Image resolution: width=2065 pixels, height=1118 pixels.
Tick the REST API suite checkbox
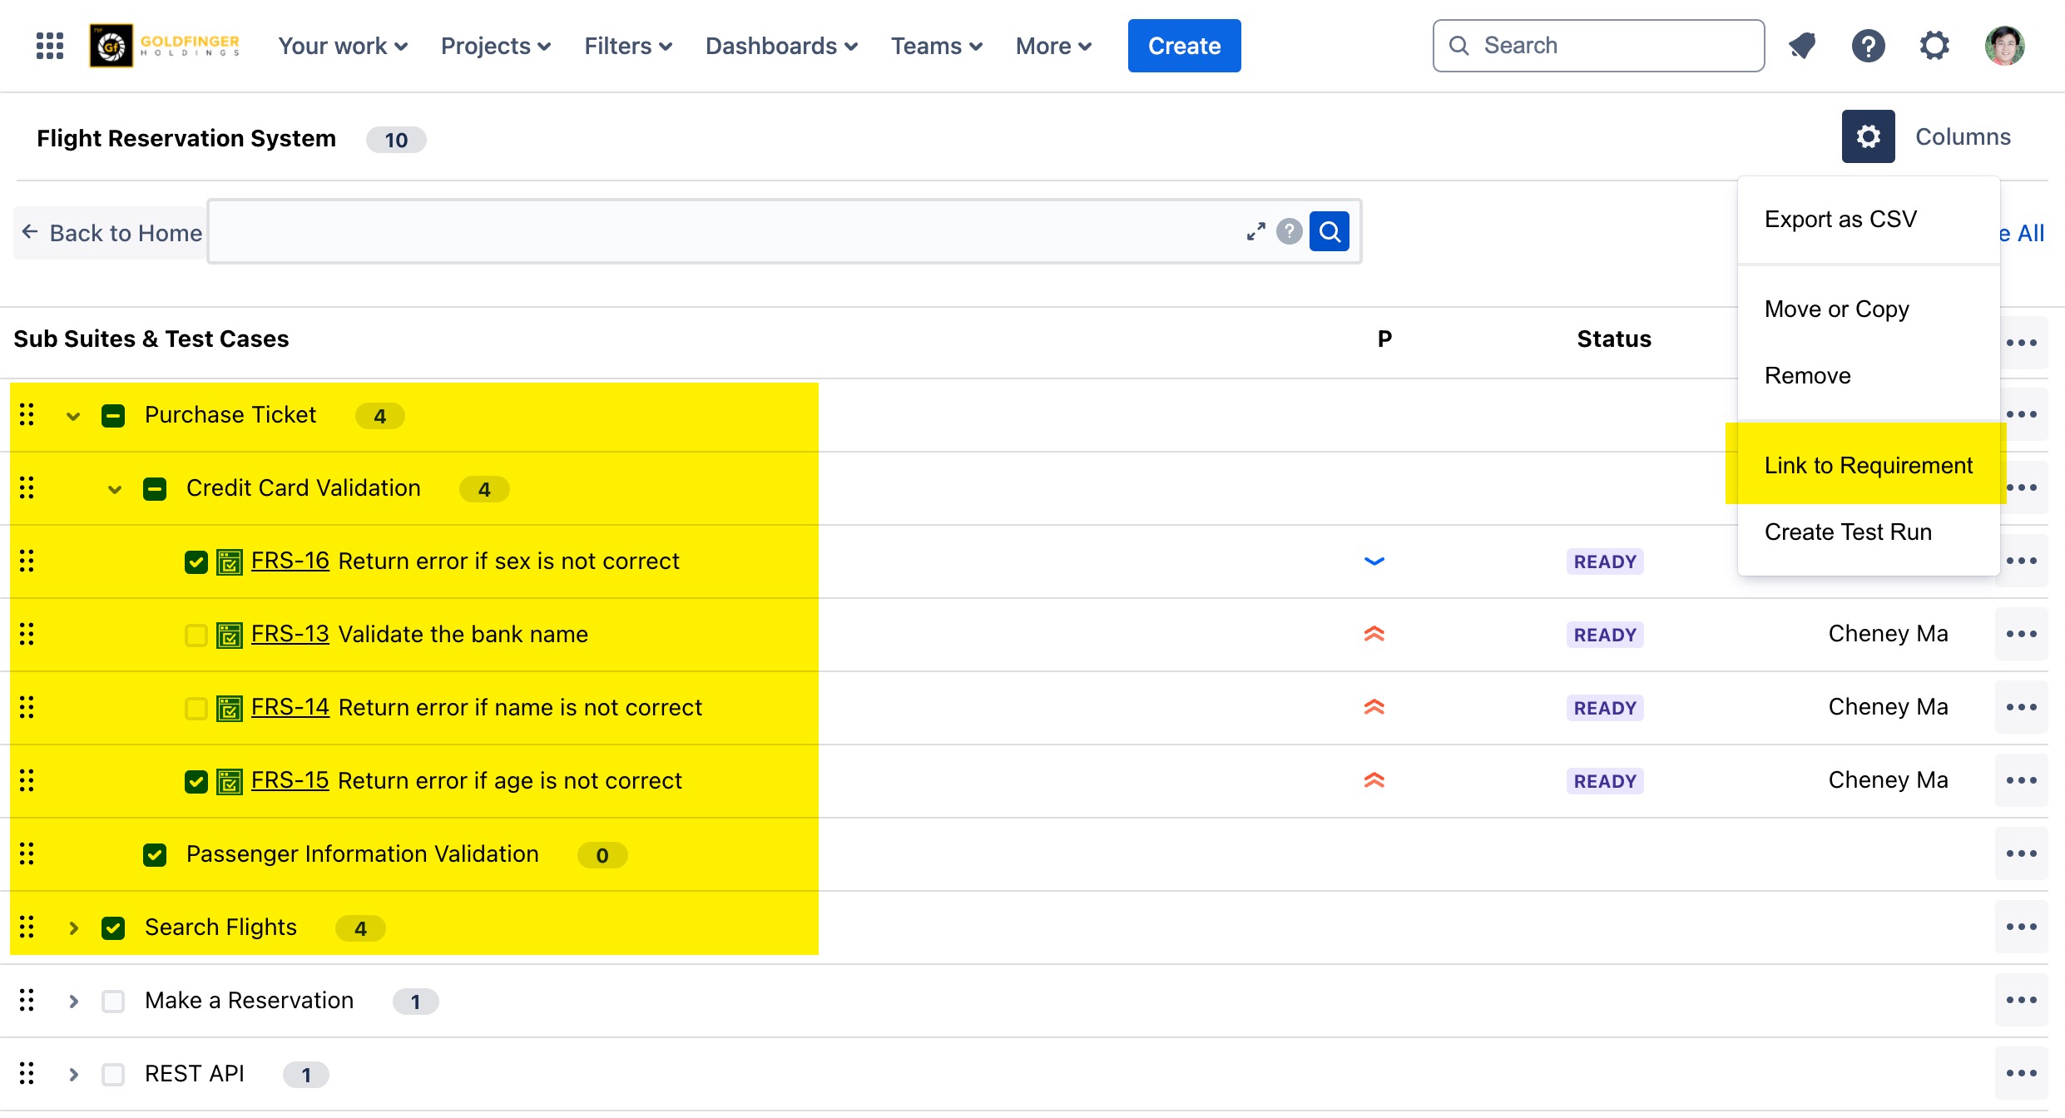113,1075
